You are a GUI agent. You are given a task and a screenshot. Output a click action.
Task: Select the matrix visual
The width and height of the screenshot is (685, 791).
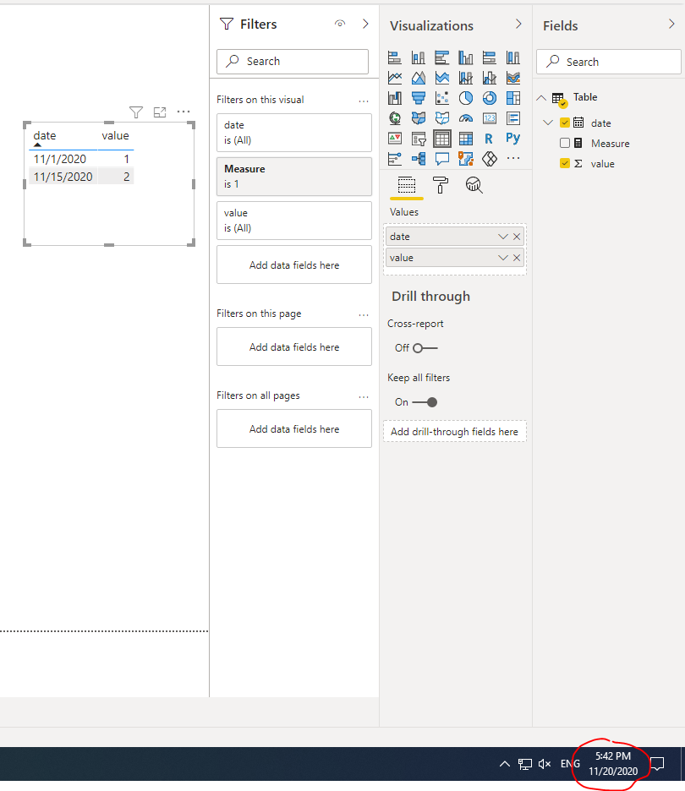click(466, 139)
